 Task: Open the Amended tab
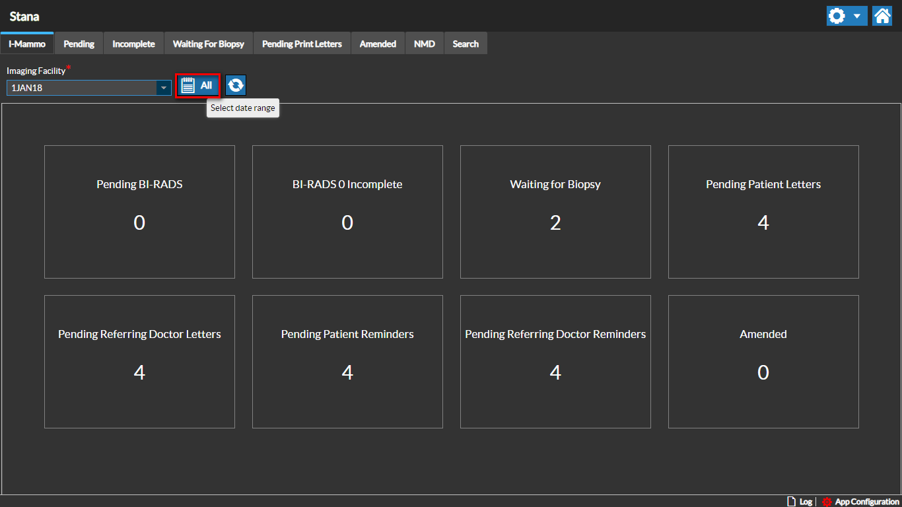point(378,44)
